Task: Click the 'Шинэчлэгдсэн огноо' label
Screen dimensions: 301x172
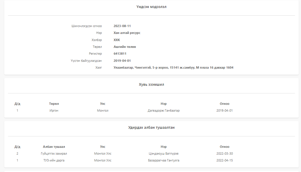Action: coord(86,26)
